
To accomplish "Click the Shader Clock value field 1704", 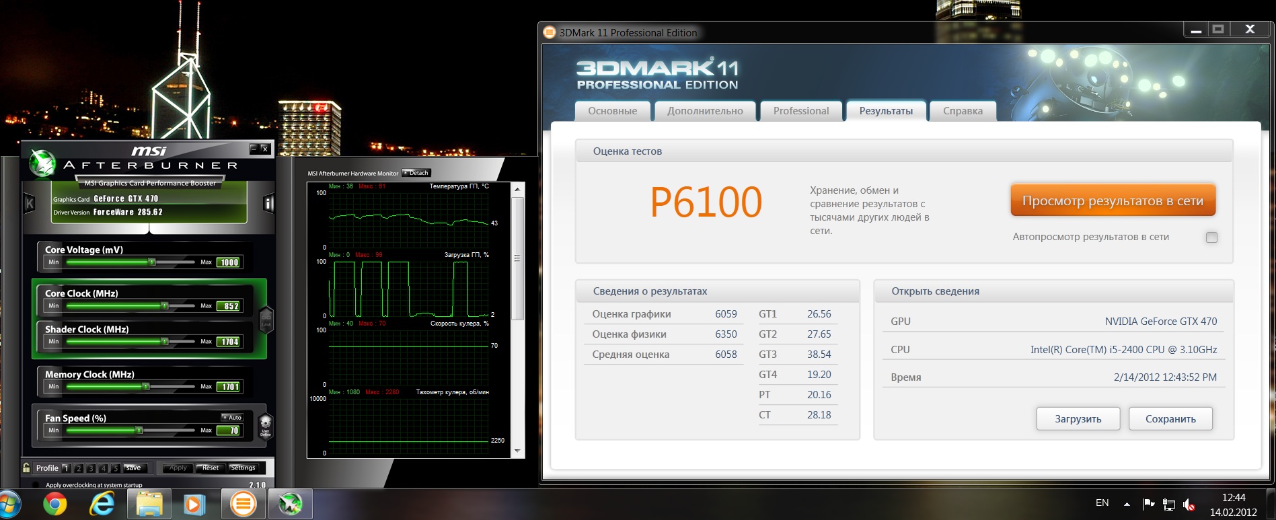I will point(229,342).
